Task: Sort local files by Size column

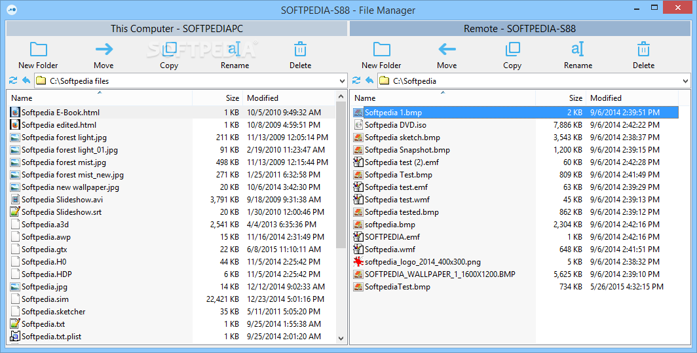Action: (217, 98)
